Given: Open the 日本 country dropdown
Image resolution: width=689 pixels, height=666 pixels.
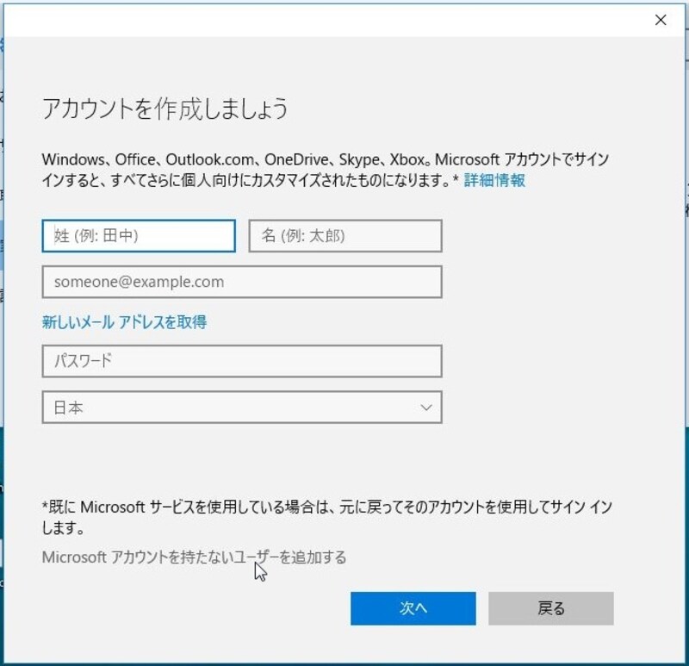Looking at the screenshot, I should 242,408.
